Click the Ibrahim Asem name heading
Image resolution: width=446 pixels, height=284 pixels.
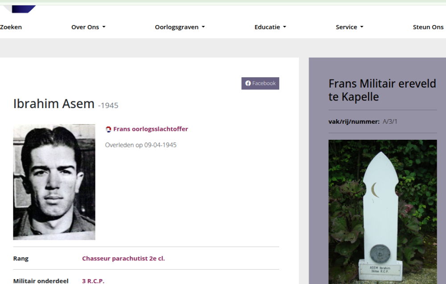pos(54,104)
